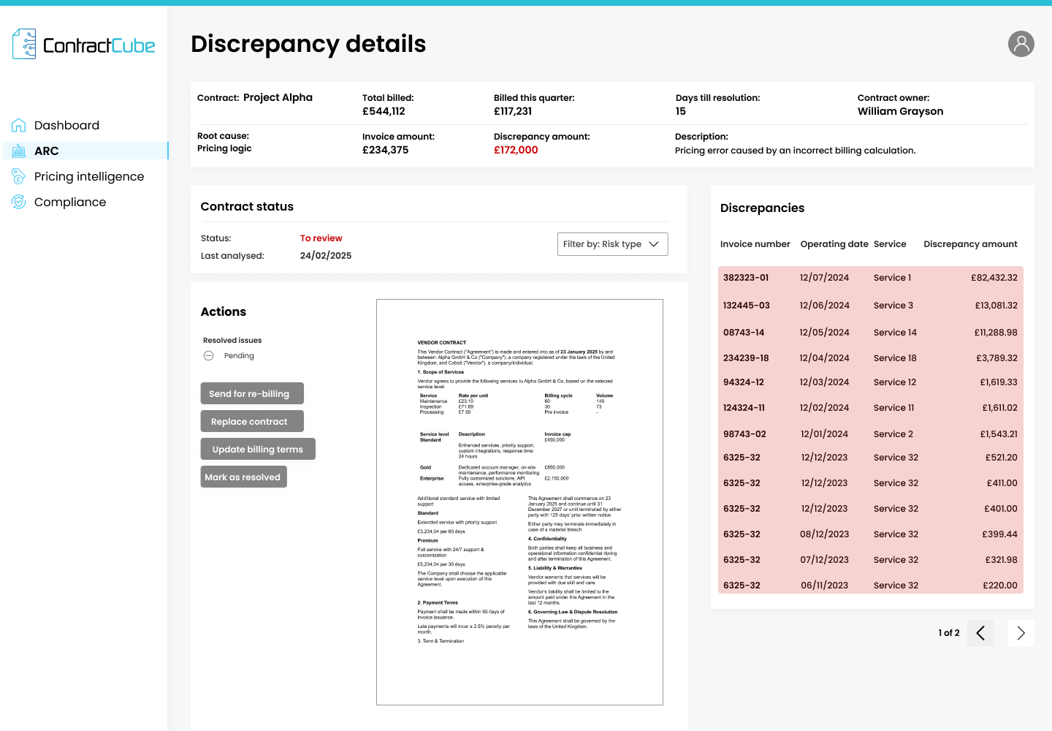Click the Service column header

(x=890, y=244)
